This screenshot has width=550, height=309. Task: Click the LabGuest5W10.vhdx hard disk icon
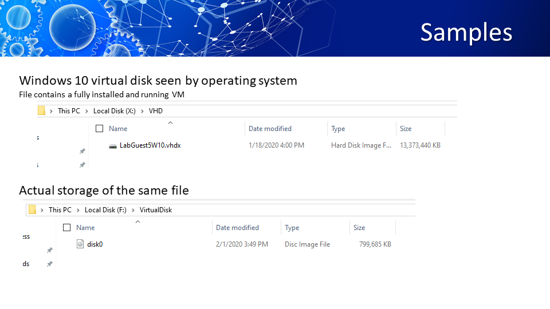click(113, 146)
